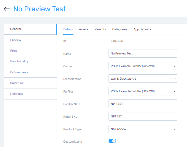Screen dimensions: 187x147
Task: Click the Name input field
Action: click(x=143, y=54)
